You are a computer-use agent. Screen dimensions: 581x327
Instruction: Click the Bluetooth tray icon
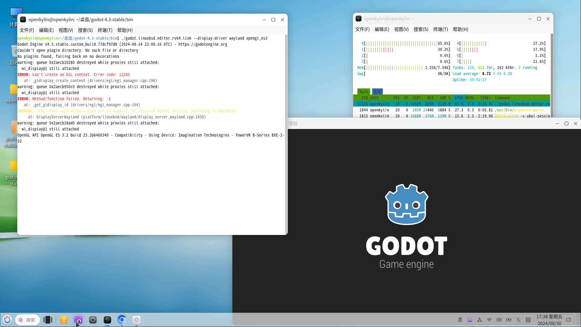(x=518, y=320)
